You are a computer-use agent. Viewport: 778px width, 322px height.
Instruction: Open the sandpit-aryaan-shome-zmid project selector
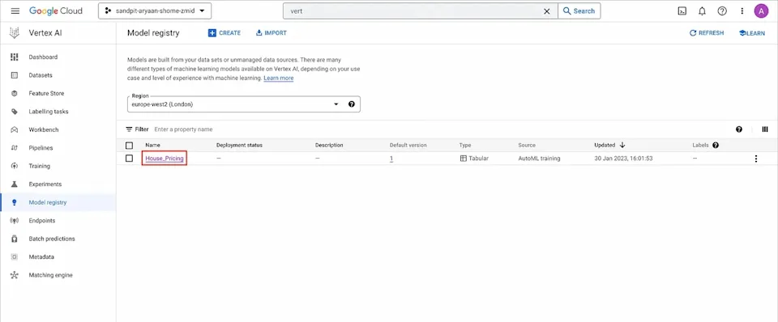pyautogui.click(x=155, y=11)
